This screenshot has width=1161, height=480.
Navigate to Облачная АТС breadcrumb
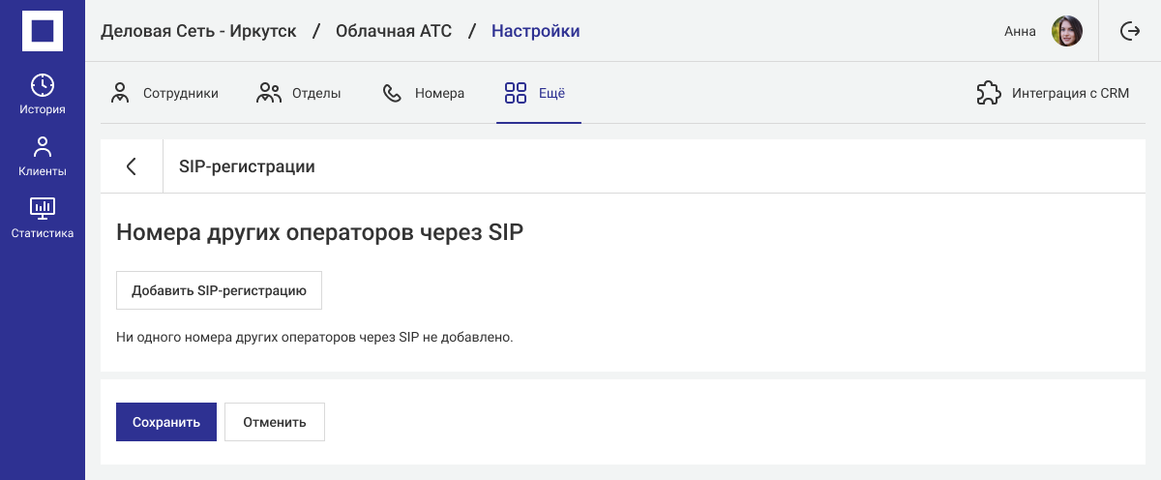tap(394, 31)
